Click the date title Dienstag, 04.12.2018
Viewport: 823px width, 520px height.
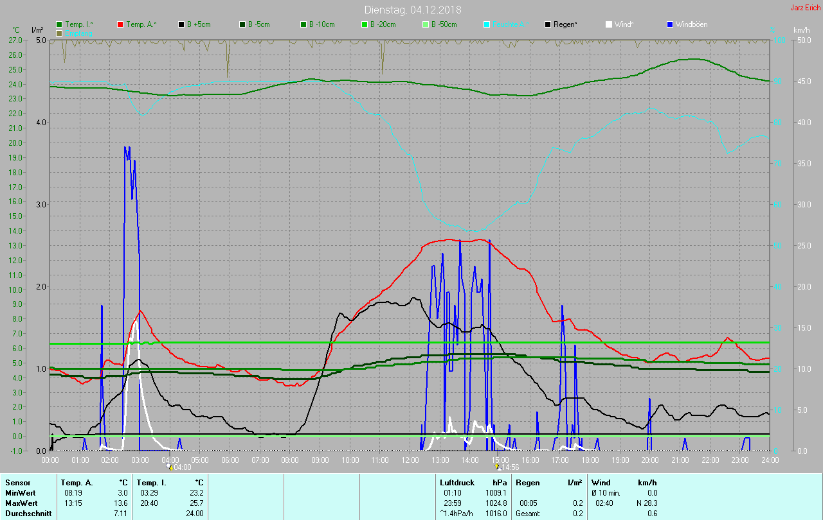pos(412,10)
